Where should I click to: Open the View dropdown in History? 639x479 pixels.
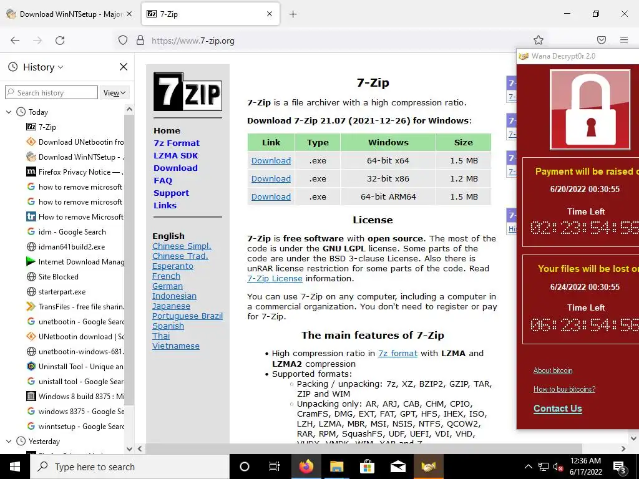[114, 93]
